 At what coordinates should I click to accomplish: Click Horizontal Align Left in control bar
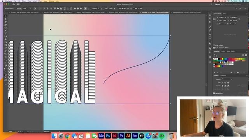(44, 9)
